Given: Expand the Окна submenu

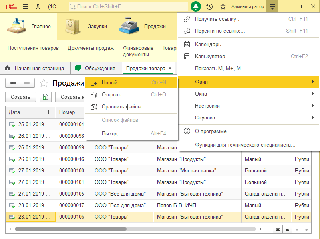Looking at the screenshot, I should 248,94.
